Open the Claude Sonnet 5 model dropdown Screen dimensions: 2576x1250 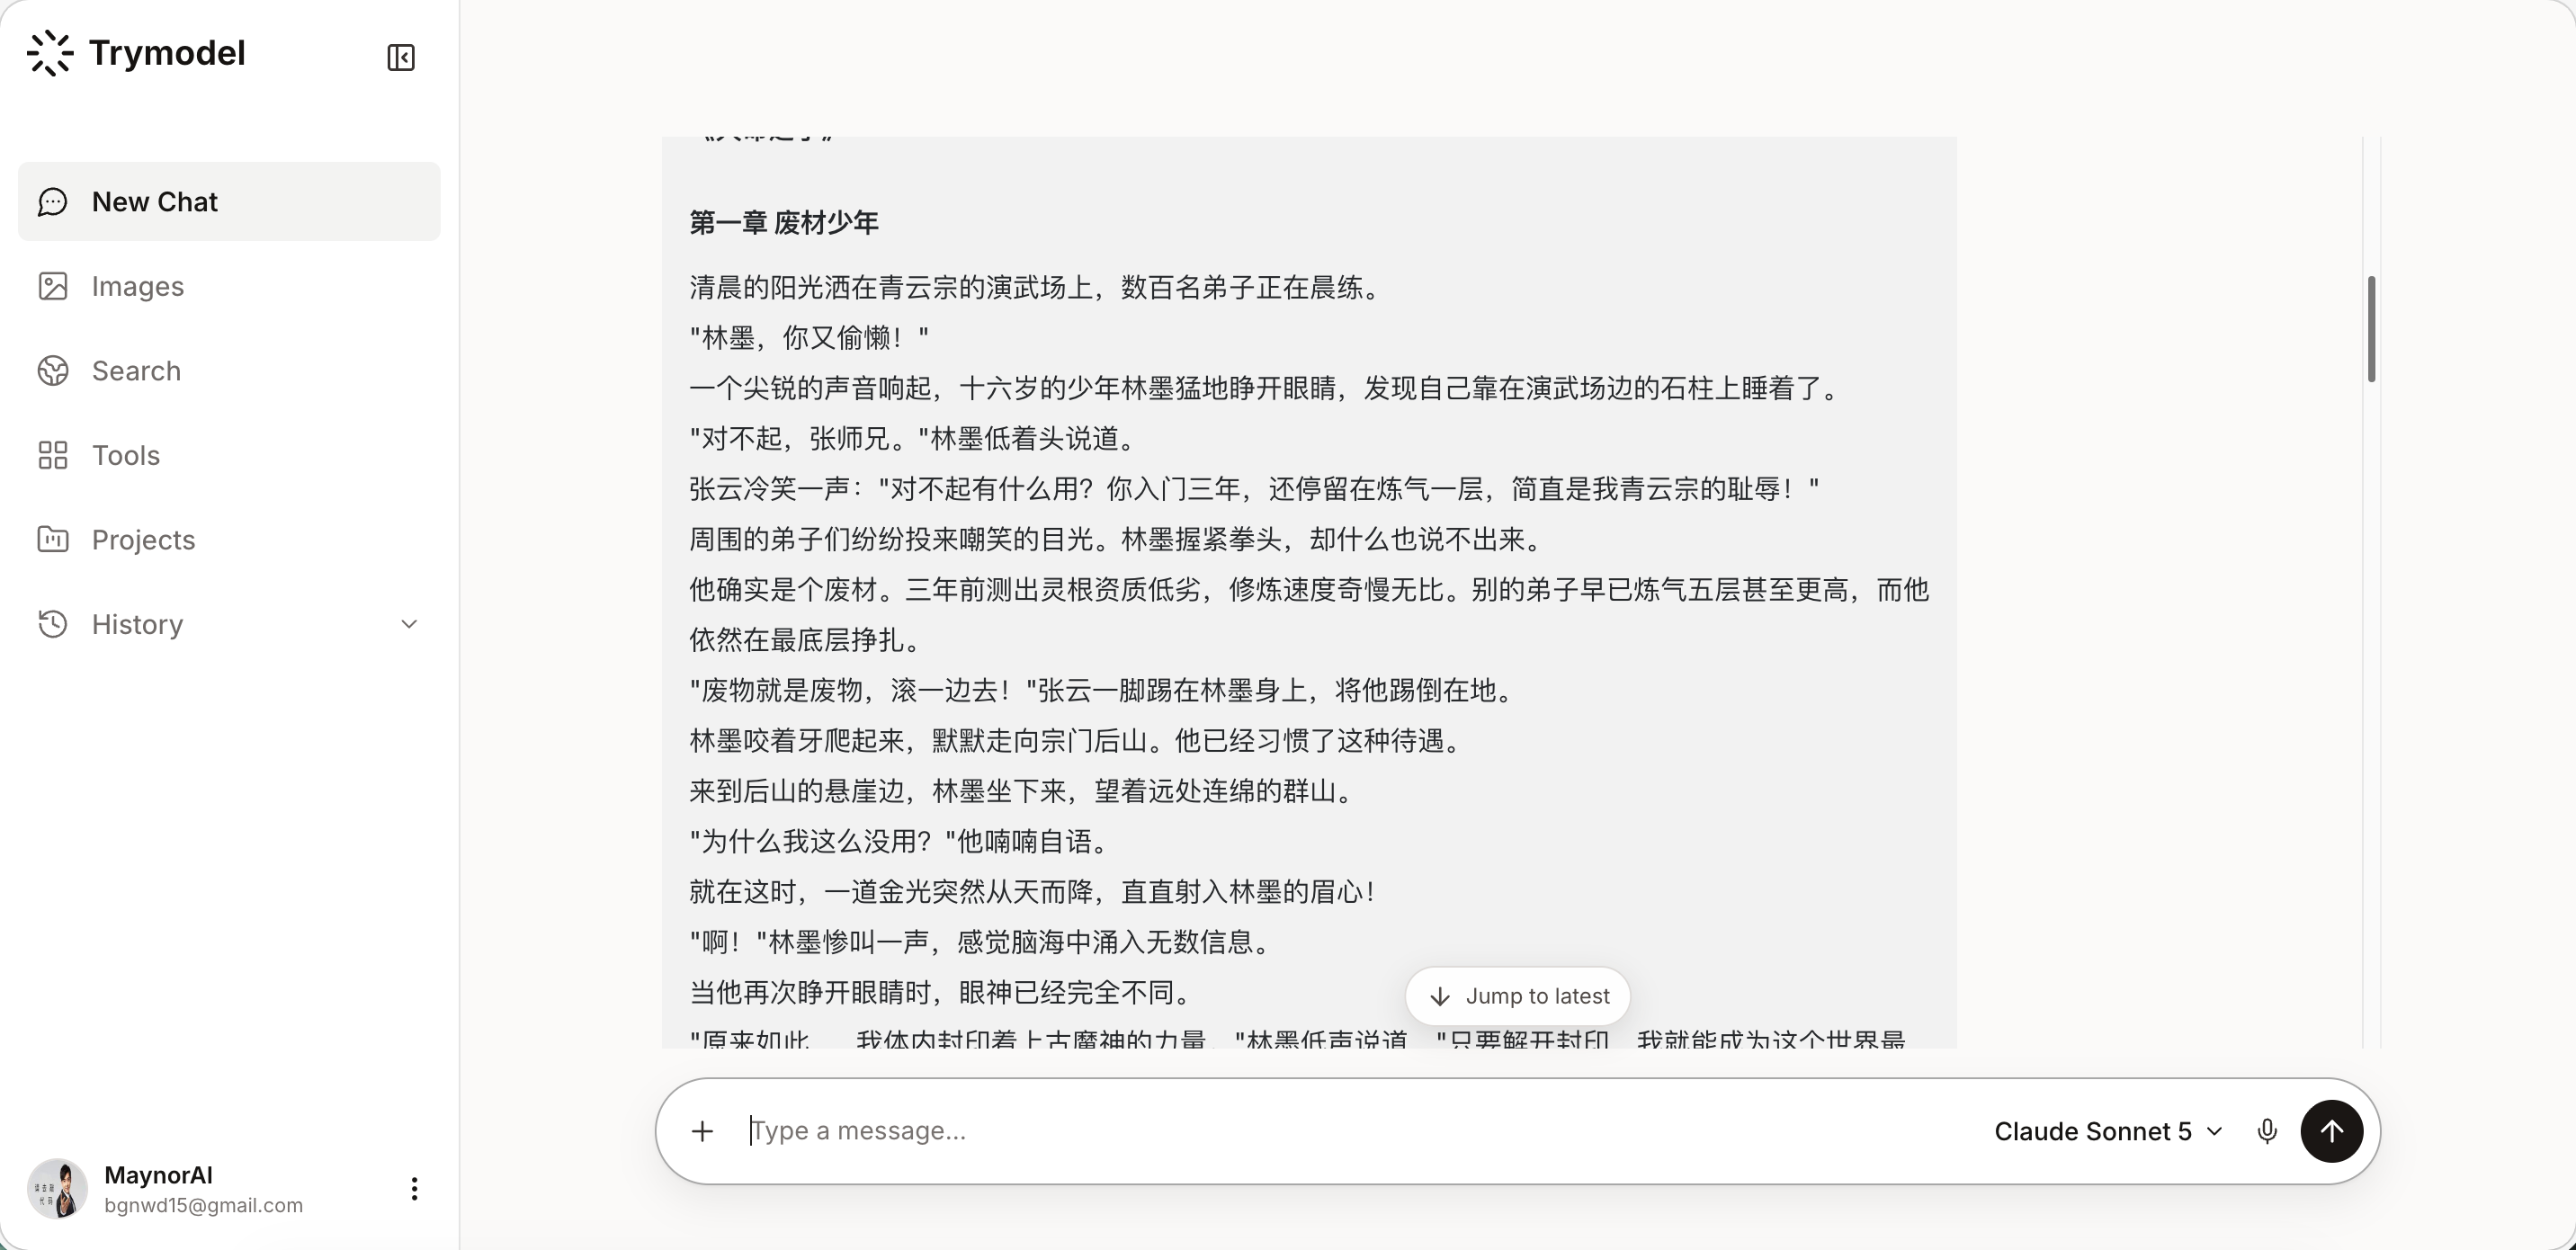[2108, 1131]
